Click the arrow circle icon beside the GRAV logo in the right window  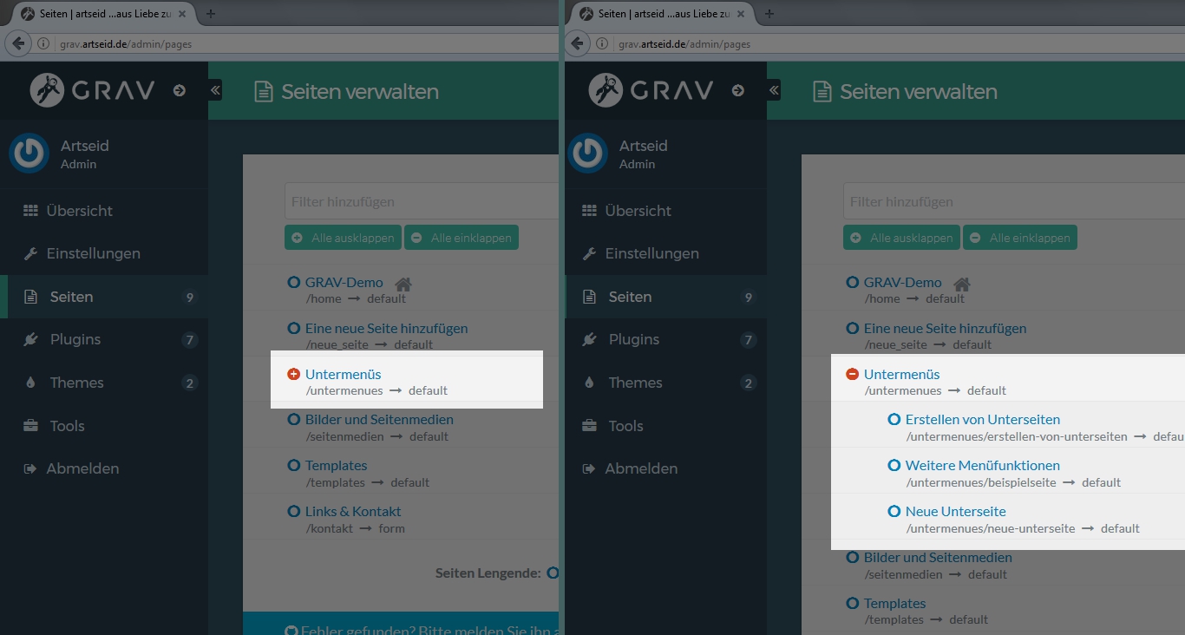tap(738, 90)
